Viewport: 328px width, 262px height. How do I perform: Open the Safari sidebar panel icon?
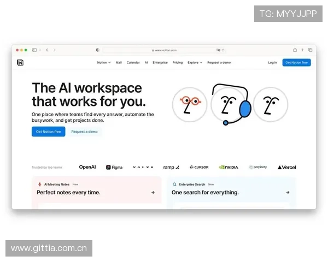click(x=35, y=50)
